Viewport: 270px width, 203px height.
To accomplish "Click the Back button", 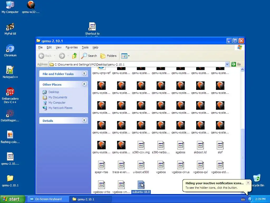I will (45, 56).
